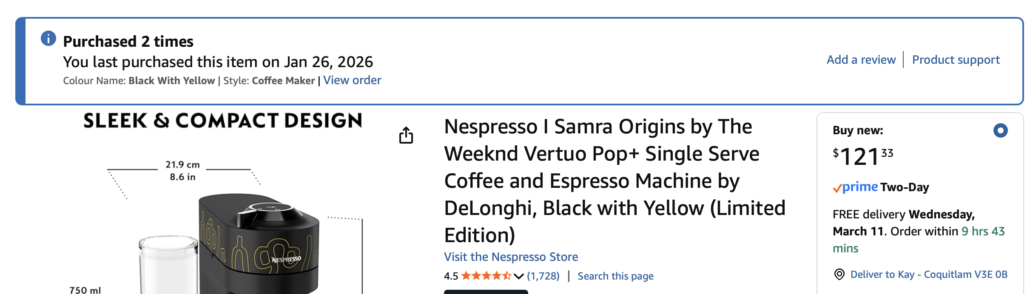The image size is (1030, 294).
Task: Click the orange star rating icons
Action: click(x=486, y=276)
